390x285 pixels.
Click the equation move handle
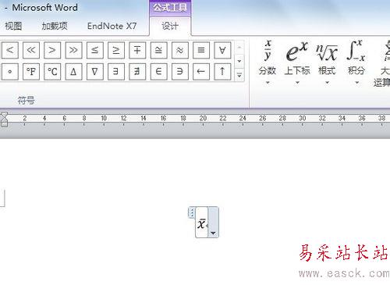pyautogui.click(x=192, y=212)
